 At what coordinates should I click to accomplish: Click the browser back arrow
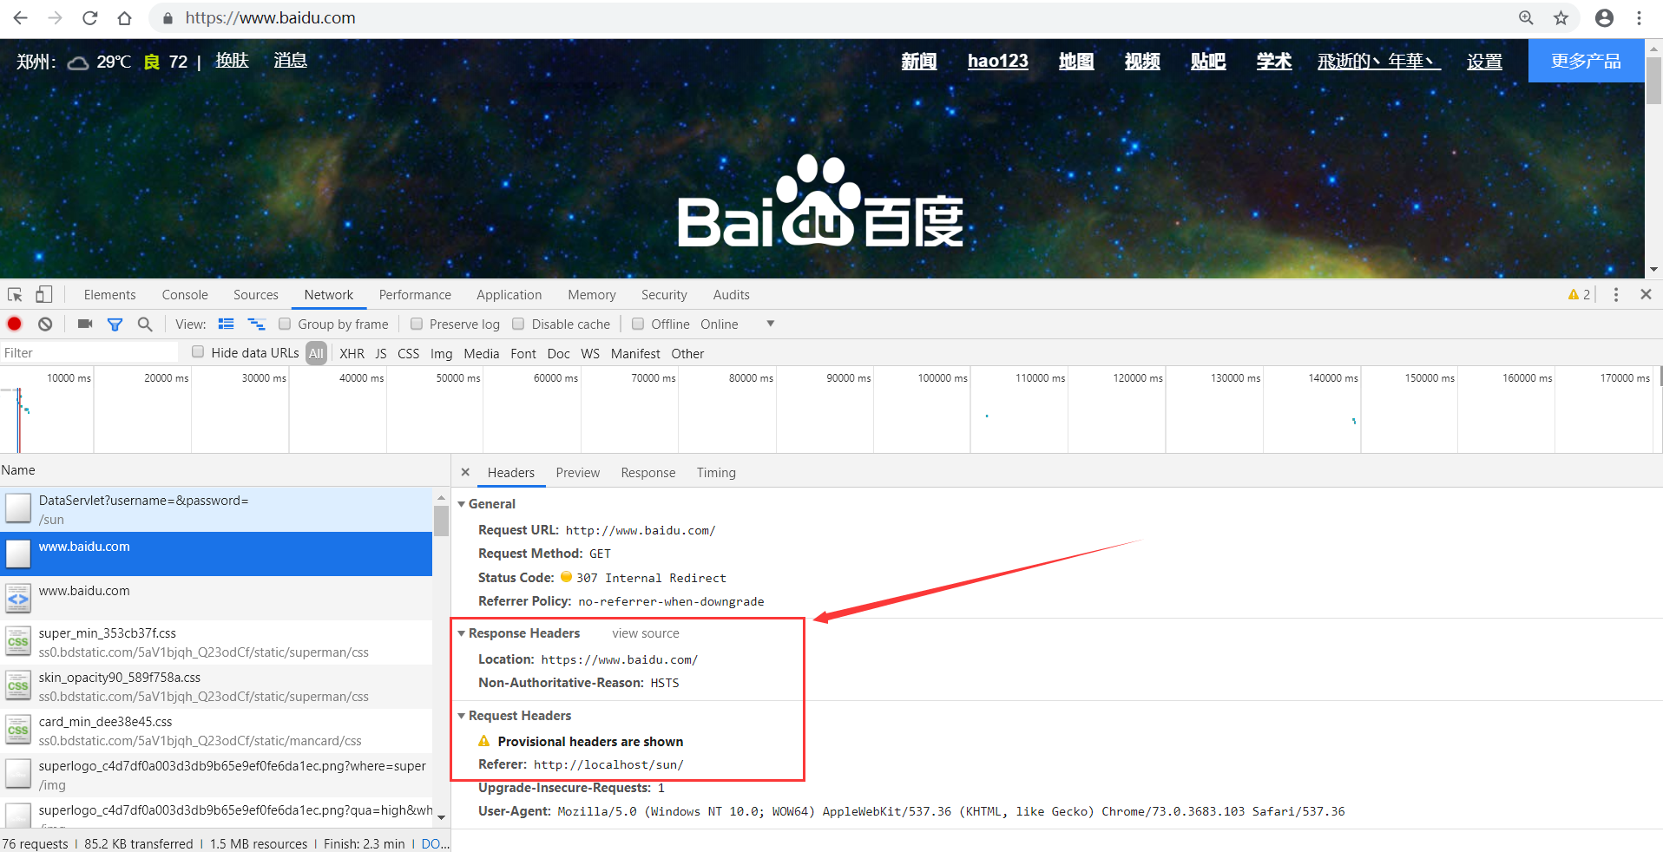tap(21, 18)
